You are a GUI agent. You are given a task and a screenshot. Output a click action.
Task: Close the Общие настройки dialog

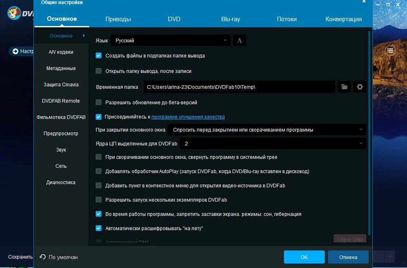[x=364, y=2]
